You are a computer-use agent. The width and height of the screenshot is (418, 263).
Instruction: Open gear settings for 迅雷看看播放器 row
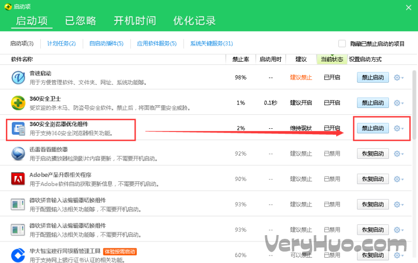(x=399, y=154)
